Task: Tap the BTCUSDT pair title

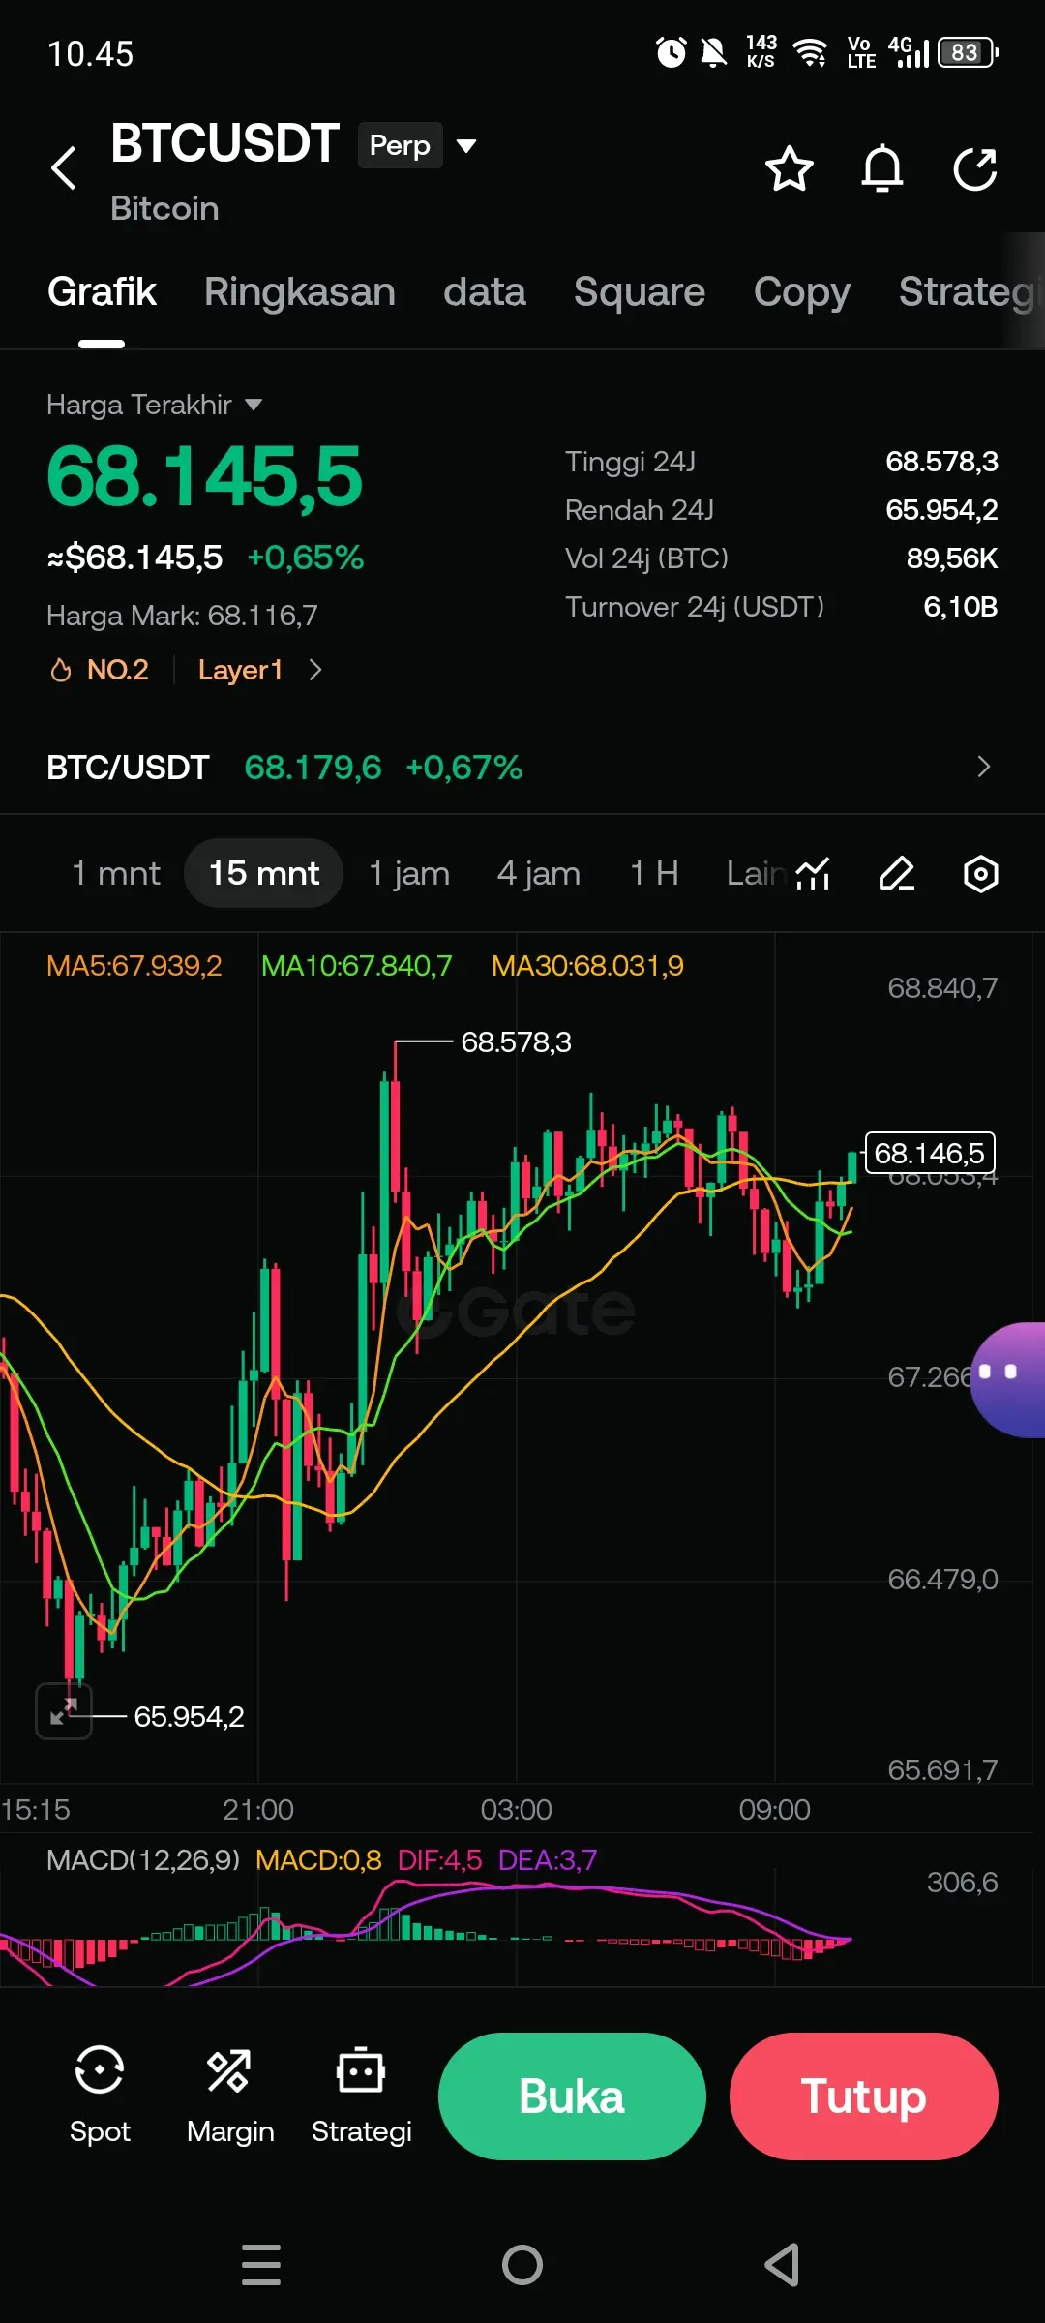Action: pos(224,143)
